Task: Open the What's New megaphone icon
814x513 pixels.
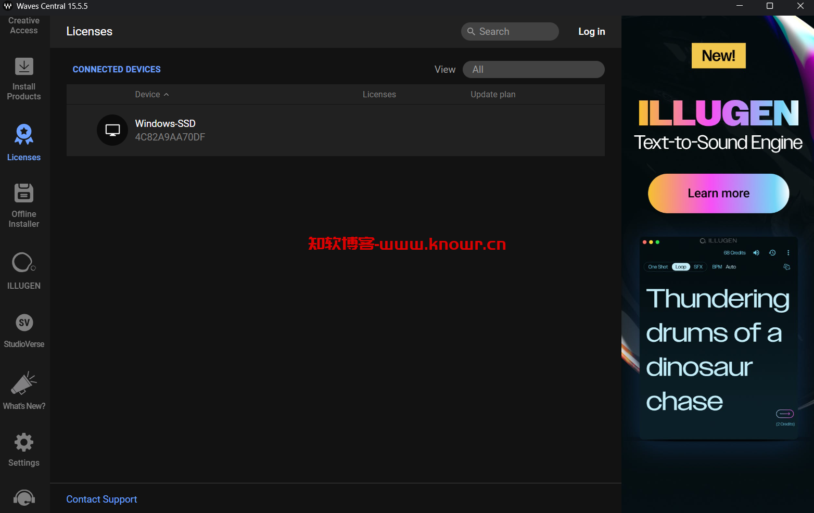Action: (x=24, y=384)
